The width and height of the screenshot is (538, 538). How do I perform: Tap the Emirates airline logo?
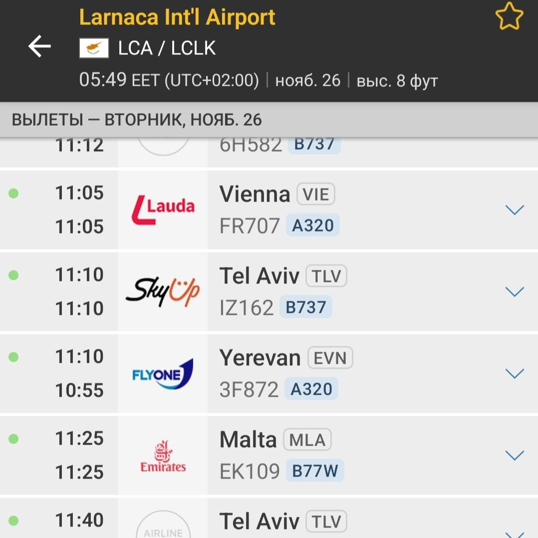pyautogui.click(x=163, y=456)
